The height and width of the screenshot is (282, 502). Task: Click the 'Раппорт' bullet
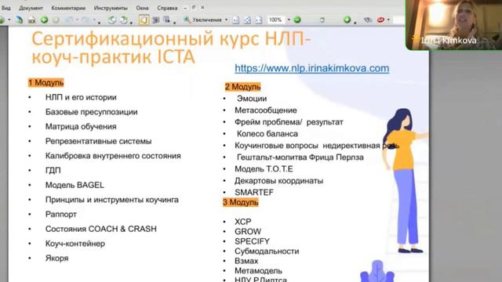61,214
